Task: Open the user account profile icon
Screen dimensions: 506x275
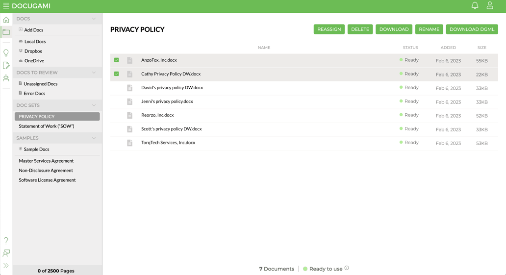Action: point(489,6)
